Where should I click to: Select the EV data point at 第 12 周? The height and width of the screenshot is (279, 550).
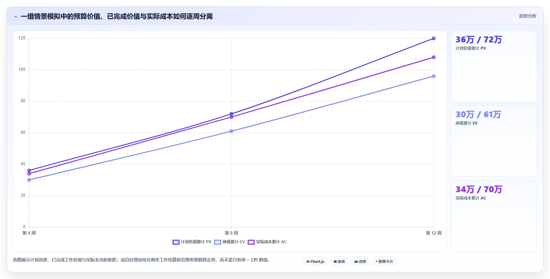tap(434, 76)
